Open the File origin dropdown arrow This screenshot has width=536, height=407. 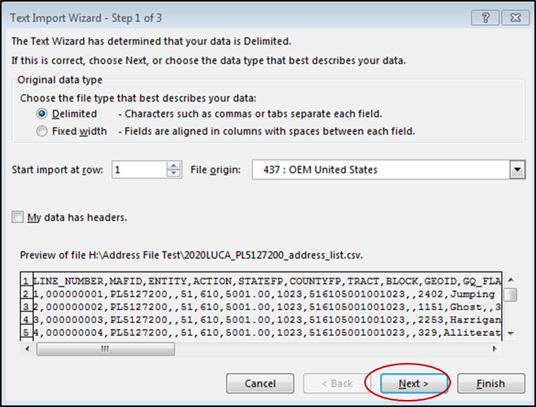[x=517, y=170]
